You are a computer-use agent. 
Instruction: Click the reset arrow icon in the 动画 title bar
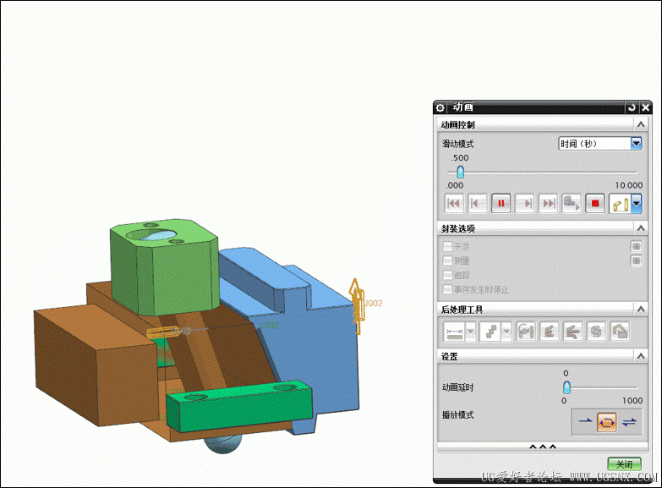point(632,107)
